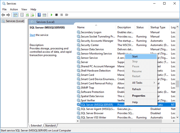Select the Security Accounts Manager service
The image size is (180, 133).
pyautogui.click(x=126, y=41)
